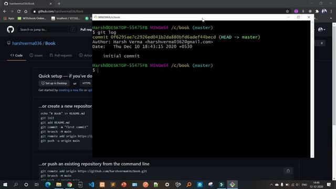Open Sublime Text from taskbar
Image resolution: width=336 pixels, height=189 pixels.
point(113,184)
